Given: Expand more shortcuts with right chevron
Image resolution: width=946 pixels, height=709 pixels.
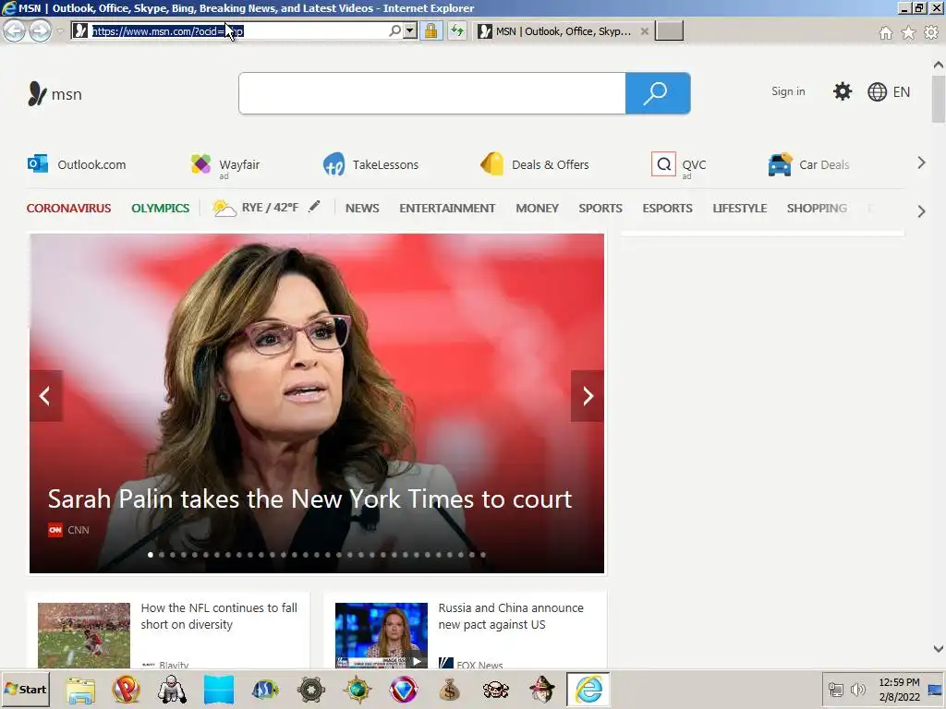Looking at the screenshot, I should click(x=921, y=162).
